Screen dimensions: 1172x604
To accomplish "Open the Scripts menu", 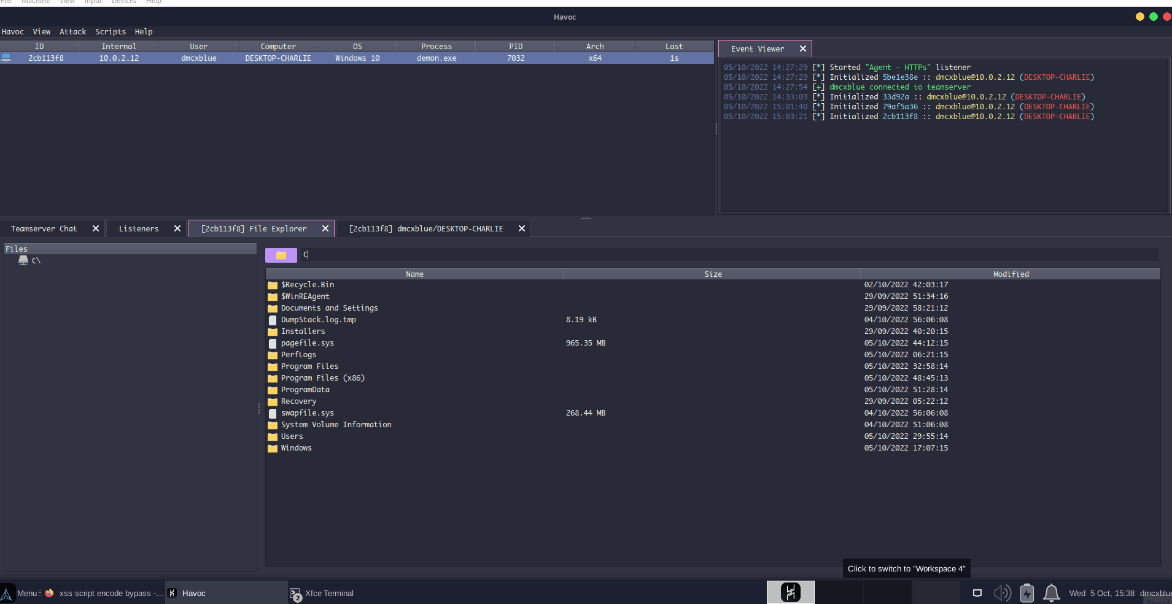I will (x=111, y=31).
